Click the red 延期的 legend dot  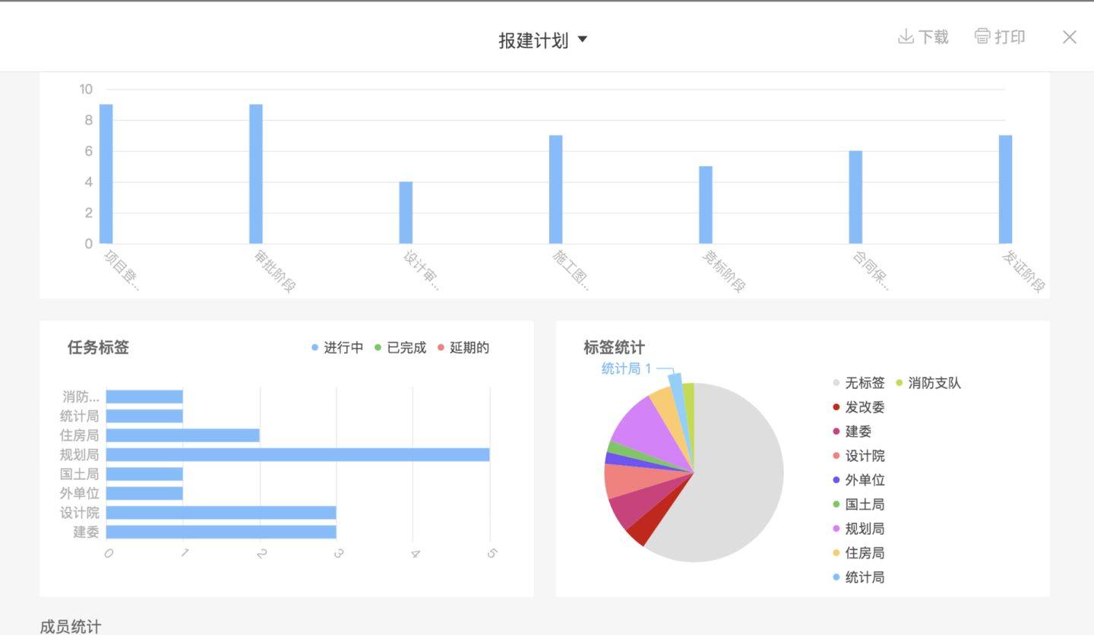(x=441, y=347)
